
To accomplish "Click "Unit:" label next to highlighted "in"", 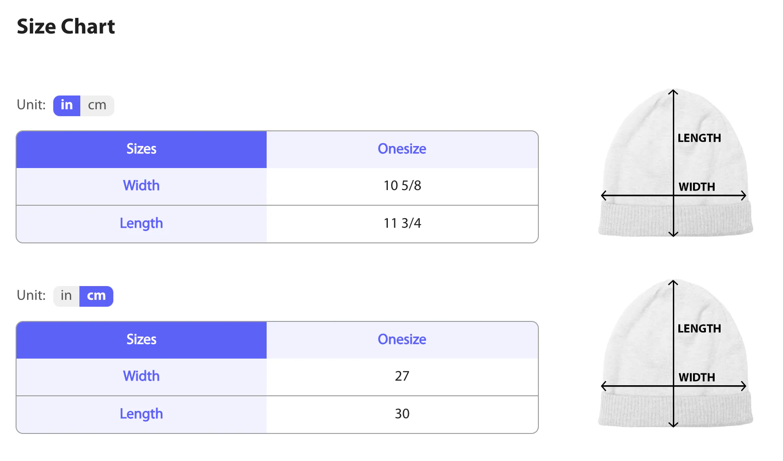I will coord(31,105).
